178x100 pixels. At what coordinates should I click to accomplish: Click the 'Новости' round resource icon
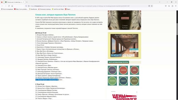134,81
